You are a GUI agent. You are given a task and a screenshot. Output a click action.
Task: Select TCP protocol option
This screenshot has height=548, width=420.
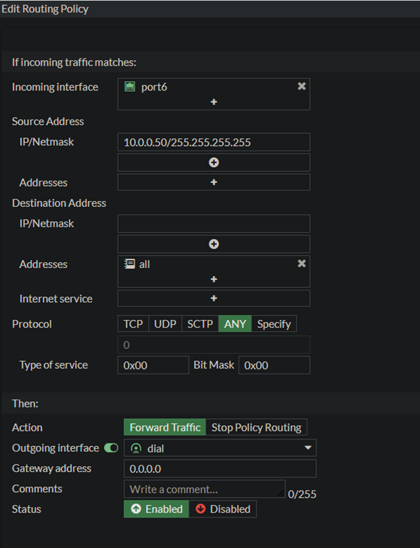pos(133,324)
